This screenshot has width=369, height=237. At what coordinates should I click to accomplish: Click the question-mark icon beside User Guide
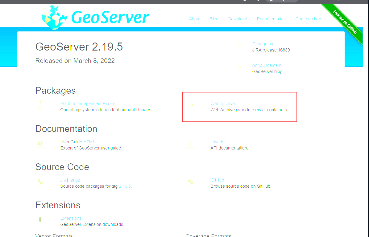pyautogui.click(x=40, y=143)
